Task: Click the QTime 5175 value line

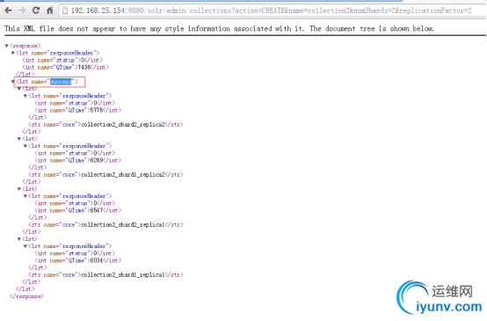Action: point(78,110)
